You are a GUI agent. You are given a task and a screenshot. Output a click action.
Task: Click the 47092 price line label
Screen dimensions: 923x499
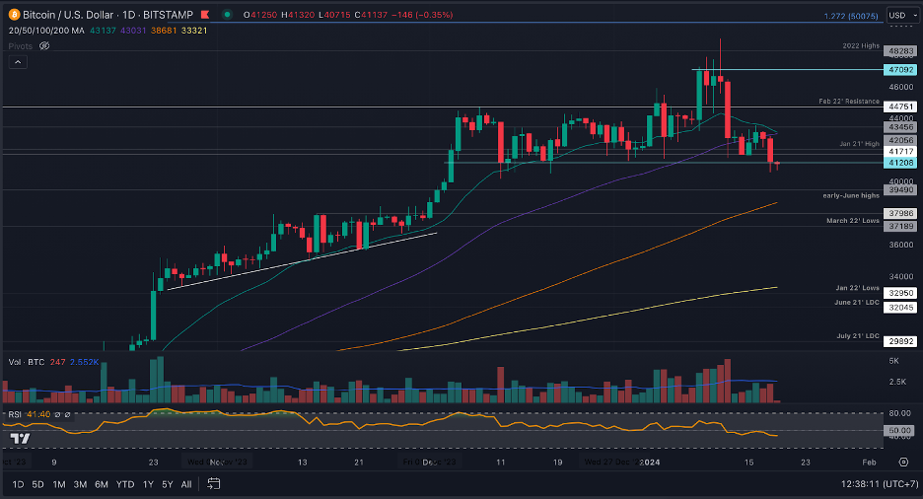[x=900, y=69]
